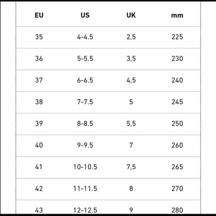
Task: Click the 260 mm value
Action: [x=177, y=145]
